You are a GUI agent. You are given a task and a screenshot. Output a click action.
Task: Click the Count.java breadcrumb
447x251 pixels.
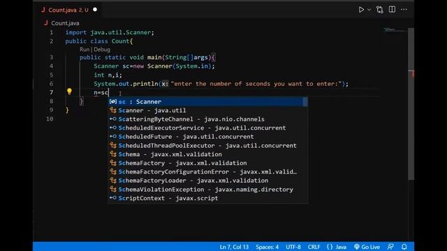tap(65, 23)
